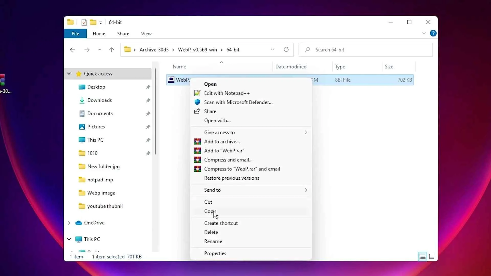Viewport: 491px width, 276px height.
Task: Switch to the Home ribbon tab
Action: (x=99, y=33)
